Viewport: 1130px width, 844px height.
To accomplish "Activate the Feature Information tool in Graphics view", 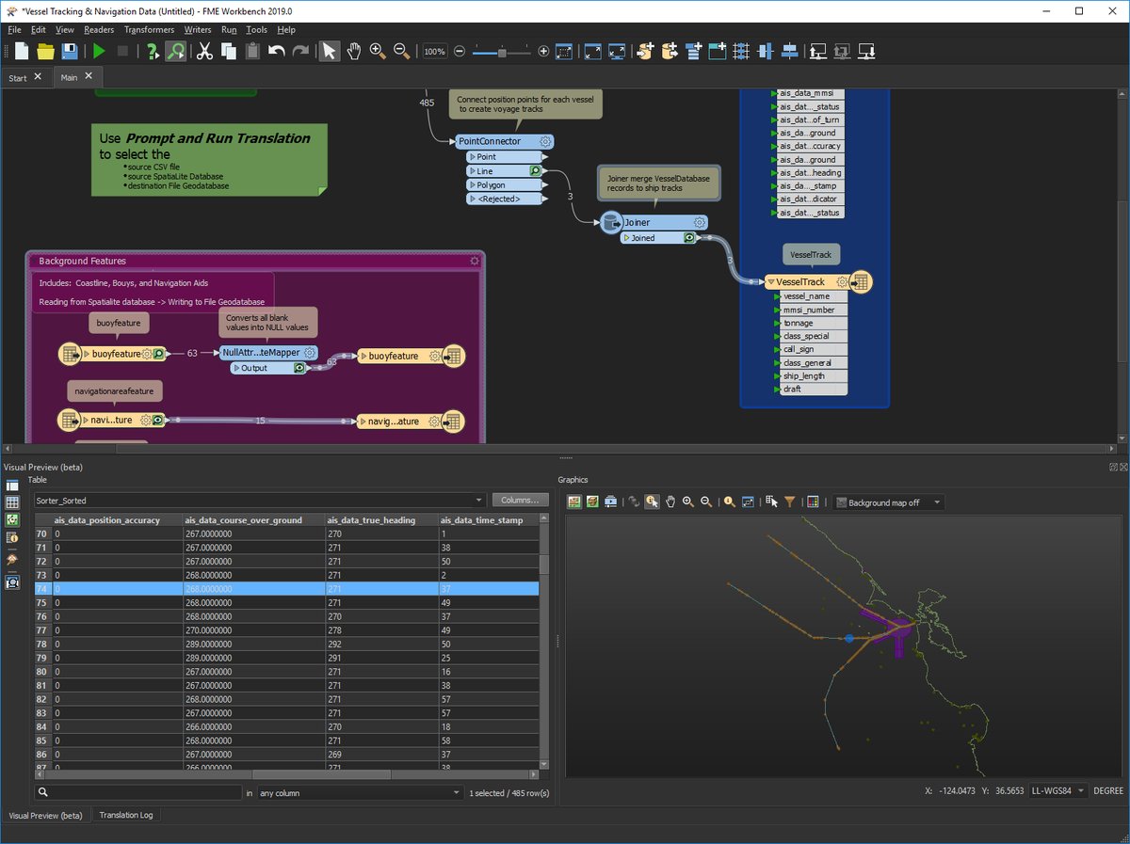I will 652,502.
